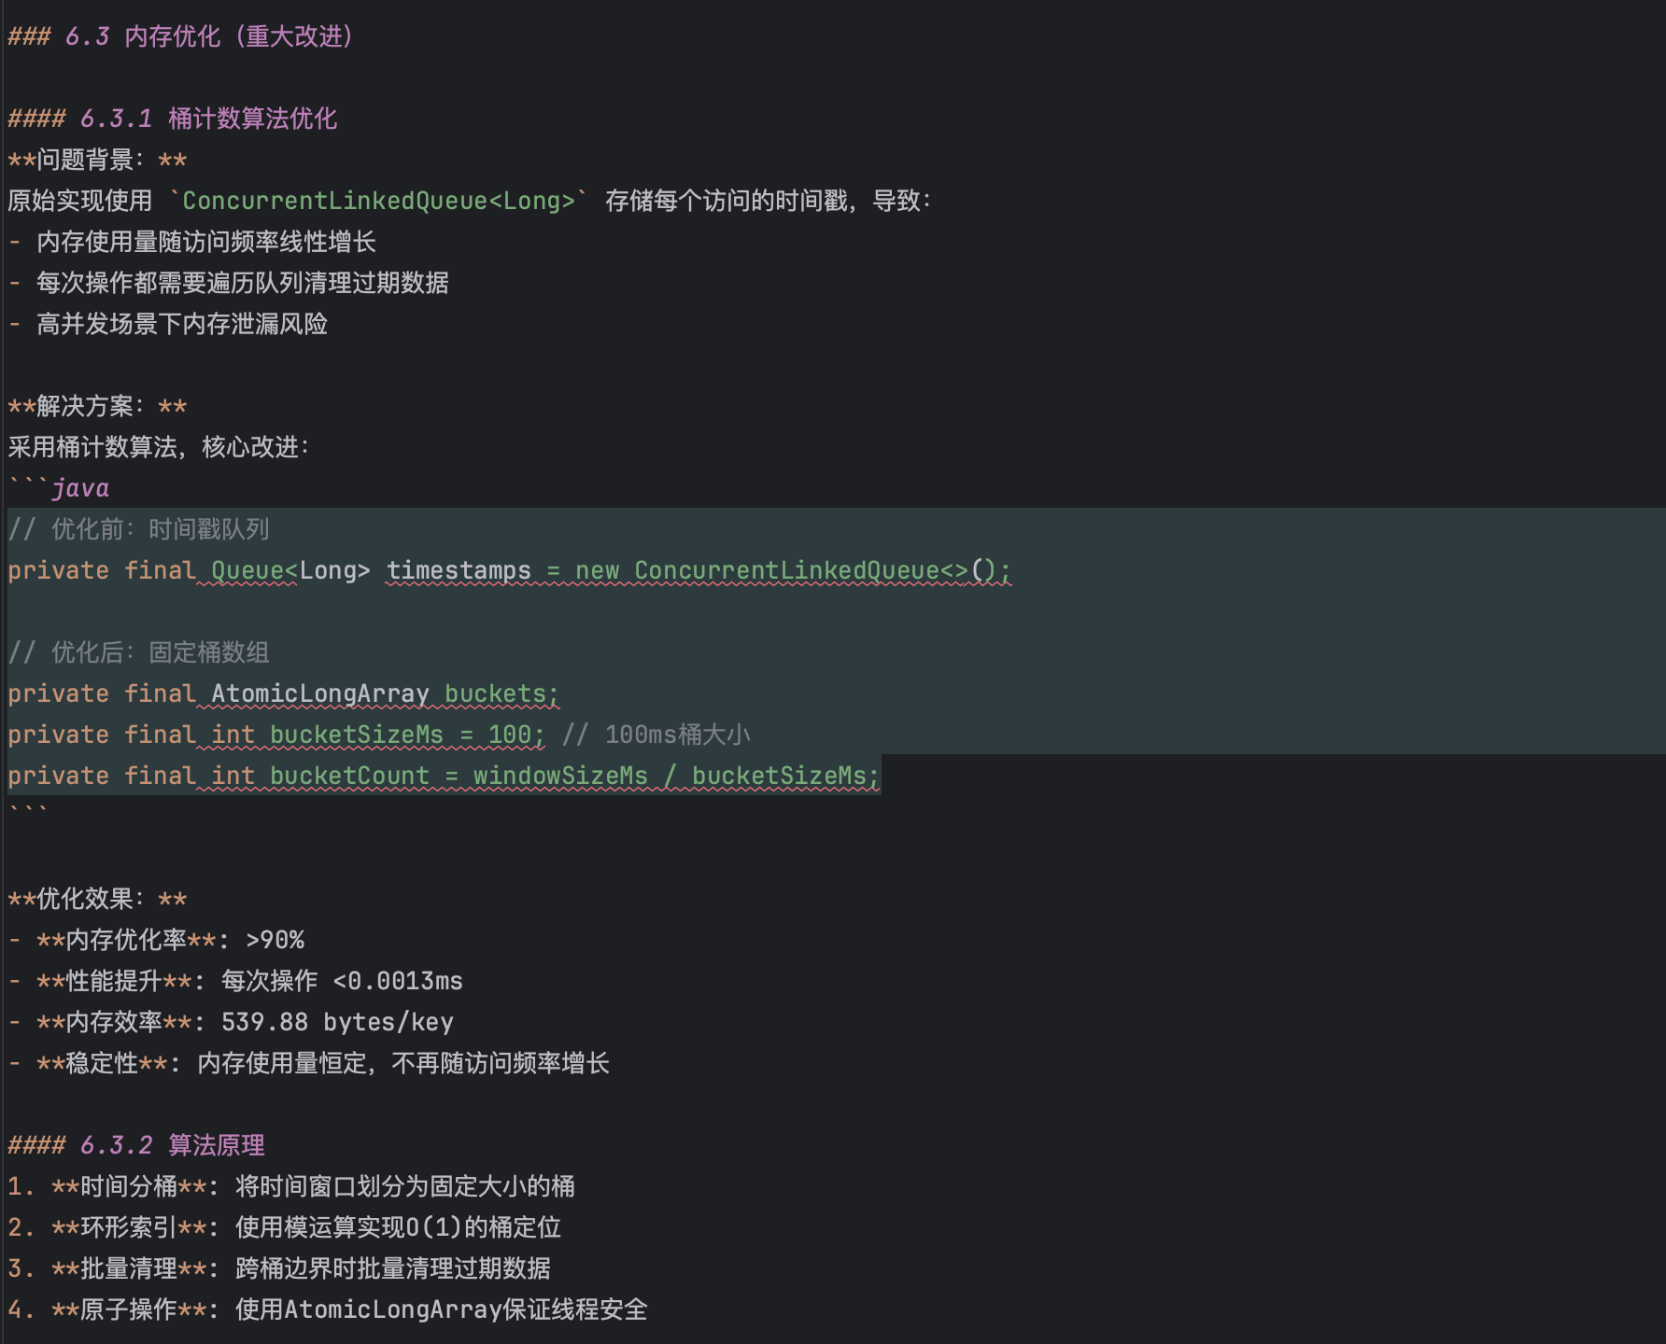The height and width of the screenshot is (1344, 1666).
Task: Click the "java" code fence language tag
Action: (80, 488)
